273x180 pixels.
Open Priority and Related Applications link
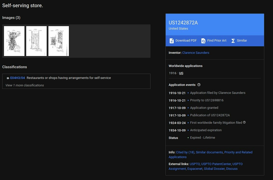pyautogui.click(x=211, y=154)
